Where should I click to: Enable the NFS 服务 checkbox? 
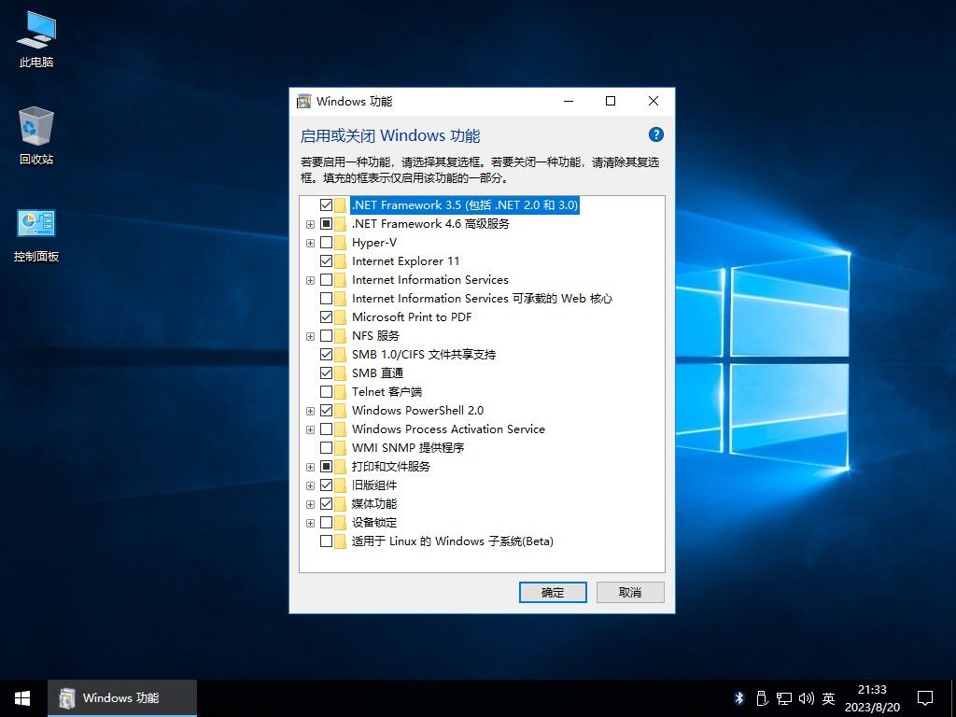tap(326, 336)
